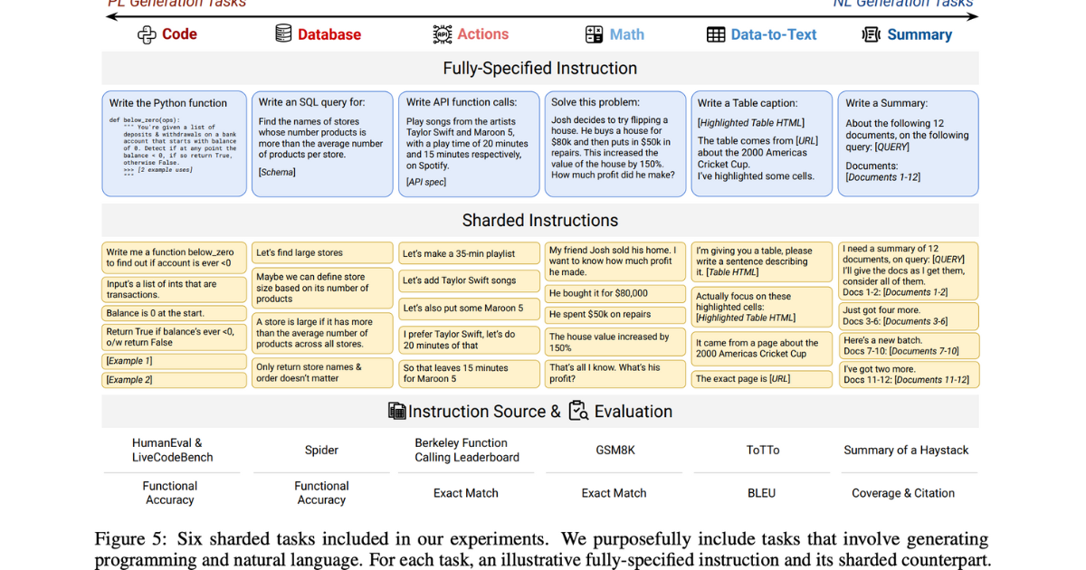Viewport: 1086px width, 570px height.
Task: Click the Instruction Source book icon
Action: coord(396,412)
